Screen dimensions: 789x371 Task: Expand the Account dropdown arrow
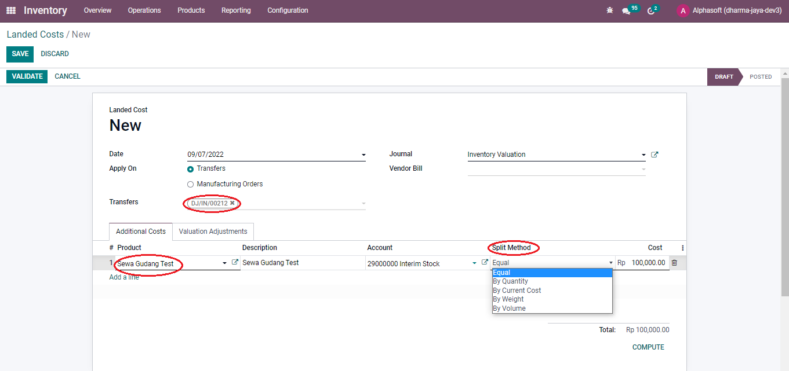[474, 263]
